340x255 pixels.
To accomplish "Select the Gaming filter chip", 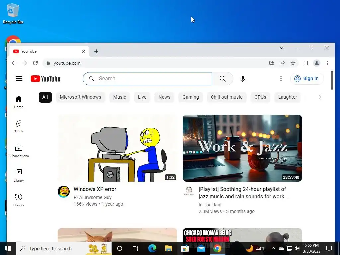I will 191,97.
